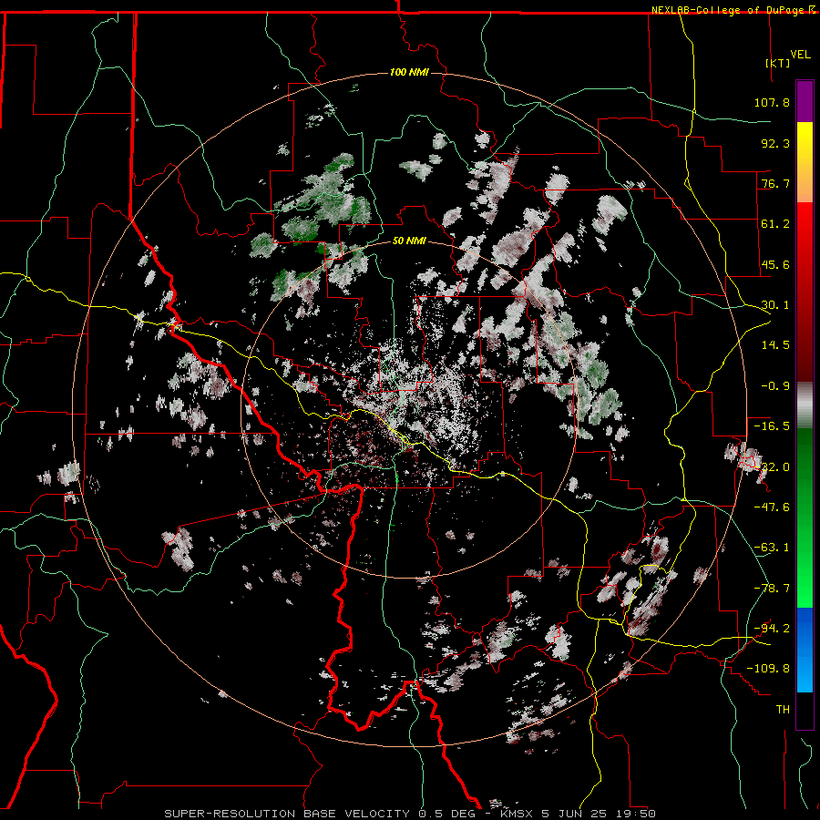Select the -47.6 scale value
820x820 pixels.
pyautogui.click(x=772, y=507)
